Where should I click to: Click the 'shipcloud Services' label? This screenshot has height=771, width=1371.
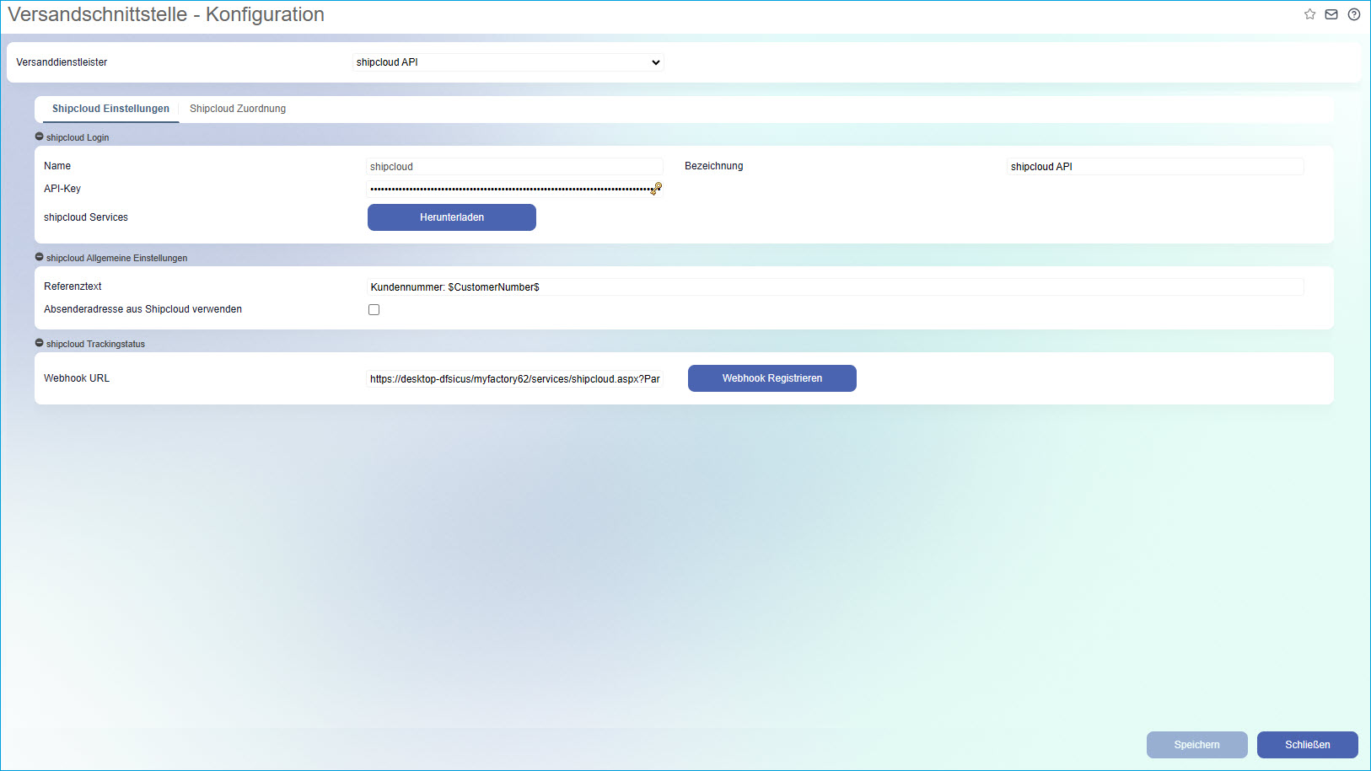pos(86,217)
